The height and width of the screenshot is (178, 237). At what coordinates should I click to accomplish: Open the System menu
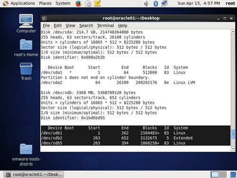(63, 3)
